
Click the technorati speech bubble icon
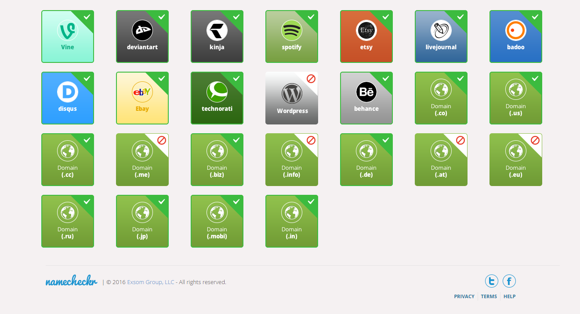tap(217, 92)
